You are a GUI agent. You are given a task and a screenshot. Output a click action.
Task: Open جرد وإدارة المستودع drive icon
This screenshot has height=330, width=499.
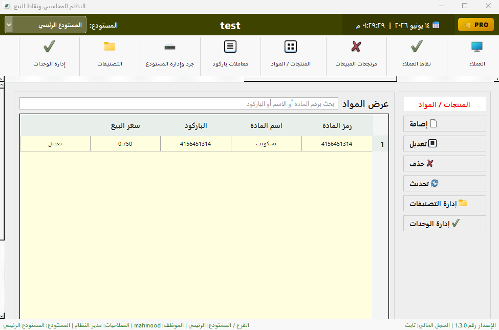[170, 48]
